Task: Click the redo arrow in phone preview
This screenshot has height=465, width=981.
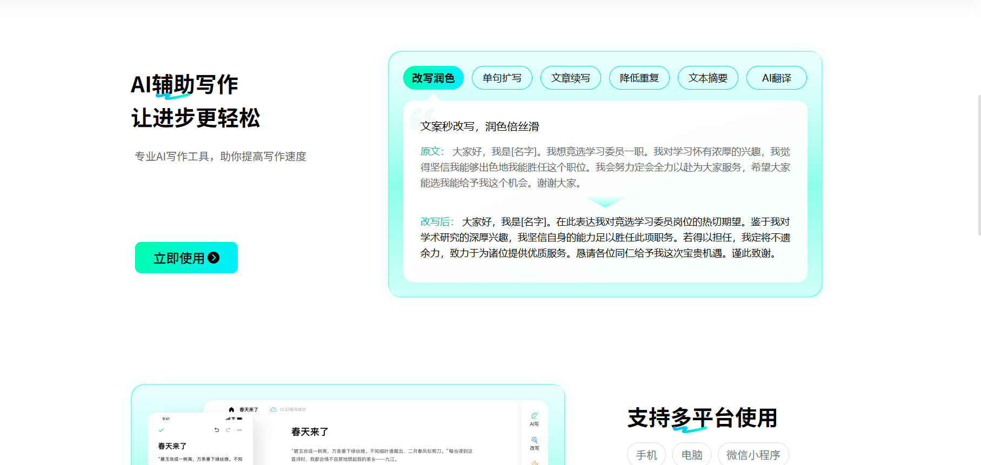Action: tap(228, 430)
